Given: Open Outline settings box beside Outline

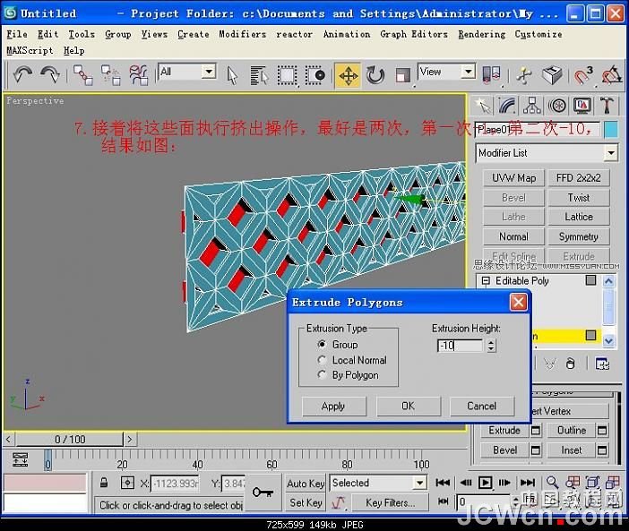Looking at the screenshot, I should coord(602,431).
